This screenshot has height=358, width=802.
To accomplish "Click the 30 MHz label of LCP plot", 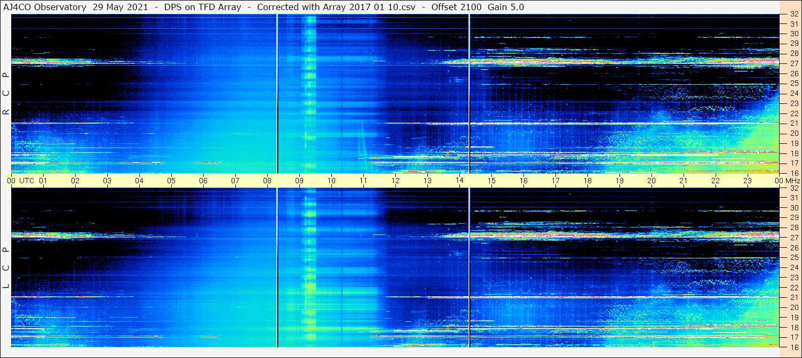I will tap(793, 208).
